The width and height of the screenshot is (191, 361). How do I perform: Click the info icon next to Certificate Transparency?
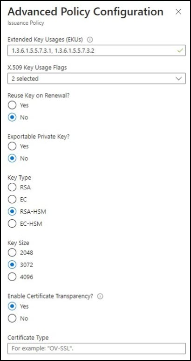tap(100, 297)
